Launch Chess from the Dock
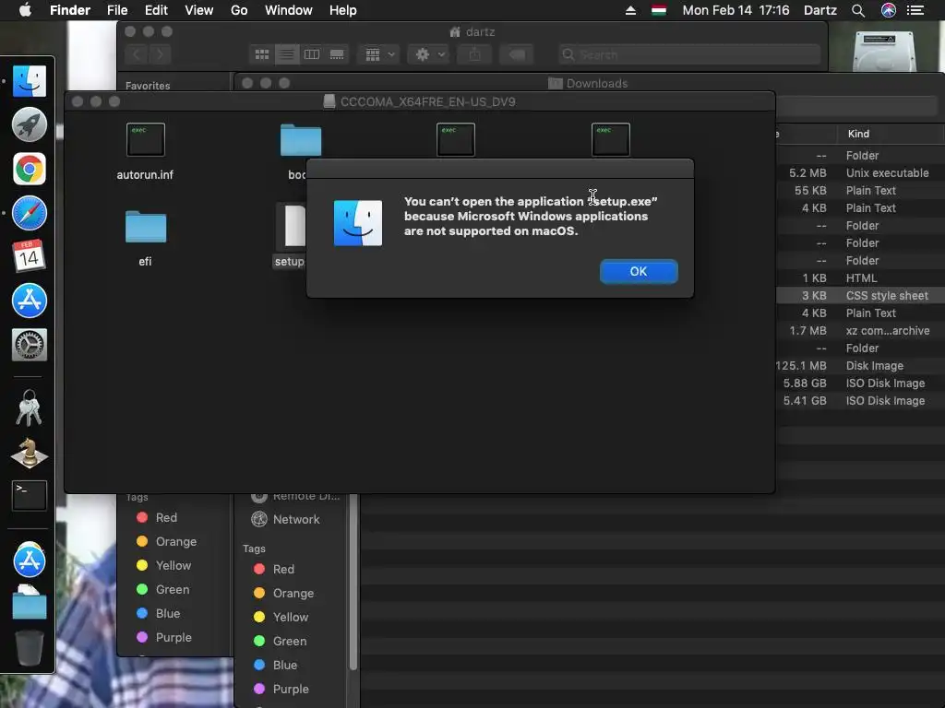 [29, 453]
